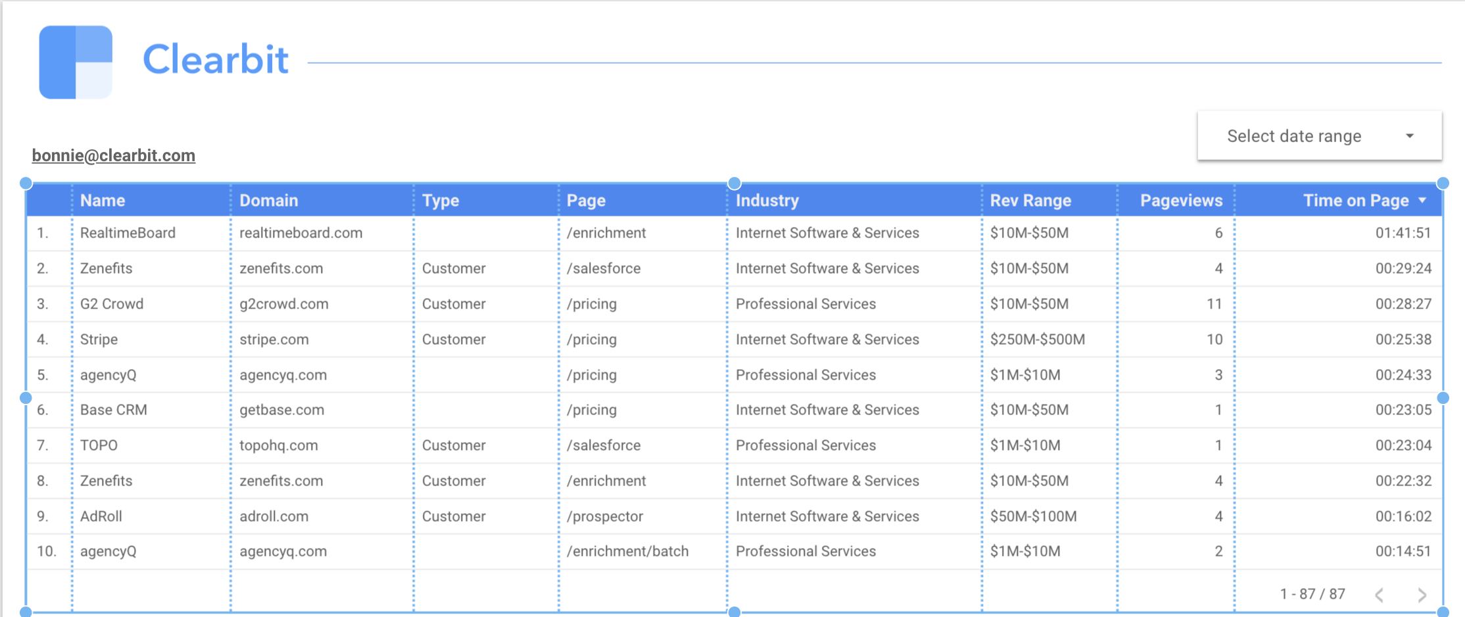Click time value 01:41:51
The width and height of the screenshot is (1465, 617).
[x=1403, y=233]
